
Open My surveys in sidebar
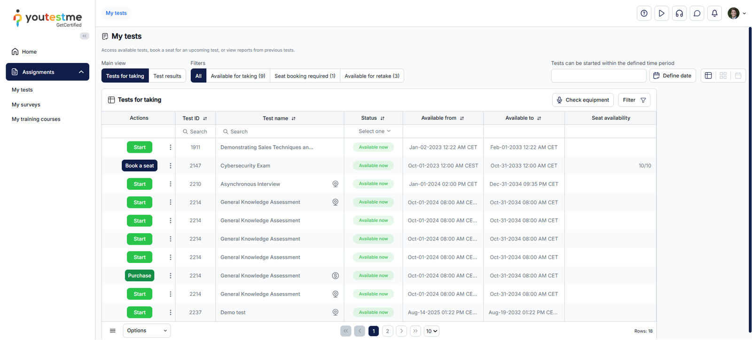(26, 105)
